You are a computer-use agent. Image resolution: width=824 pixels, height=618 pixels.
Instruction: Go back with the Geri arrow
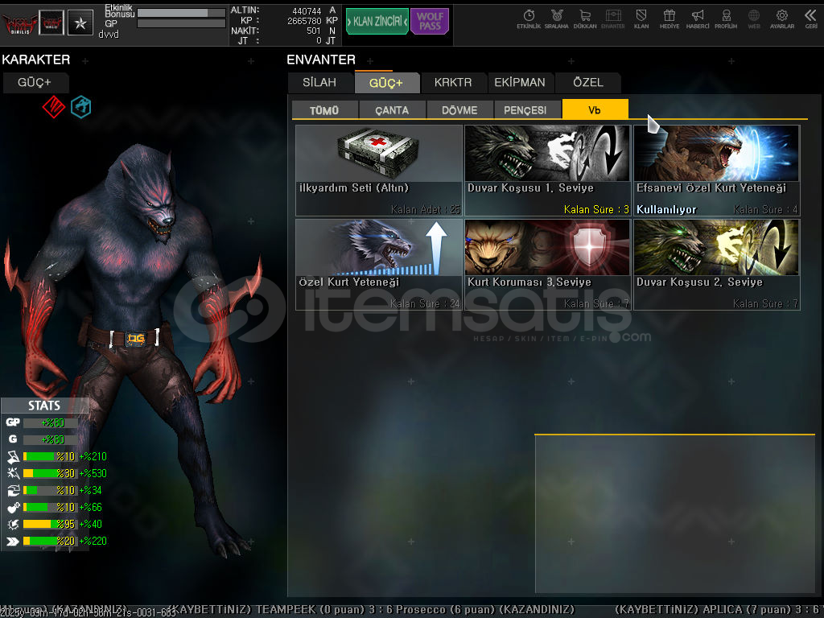click(x=811, y=19)
